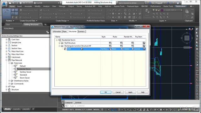Click the Open file icon in quick access toolbar
This screenshot has width=201, height=113.
[14, 3]
